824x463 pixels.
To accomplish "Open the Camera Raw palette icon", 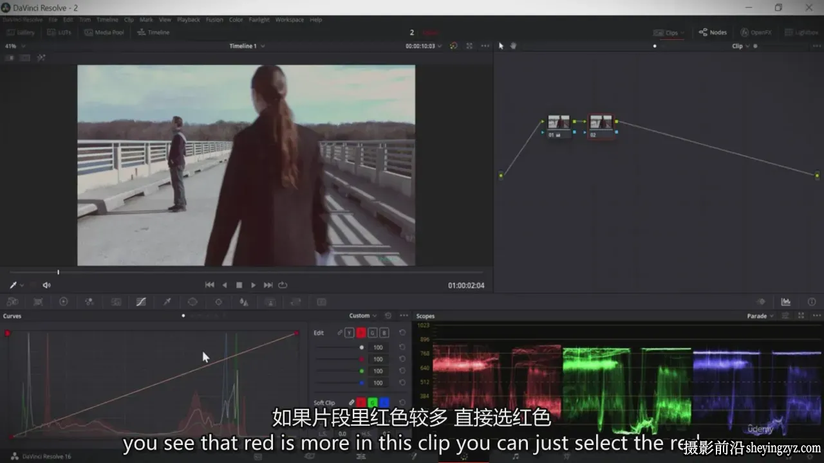I will point(12,302).
